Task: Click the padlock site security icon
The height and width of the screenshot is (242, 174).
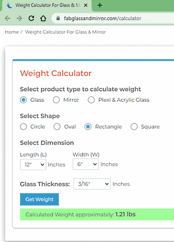Action: (58, 18)
